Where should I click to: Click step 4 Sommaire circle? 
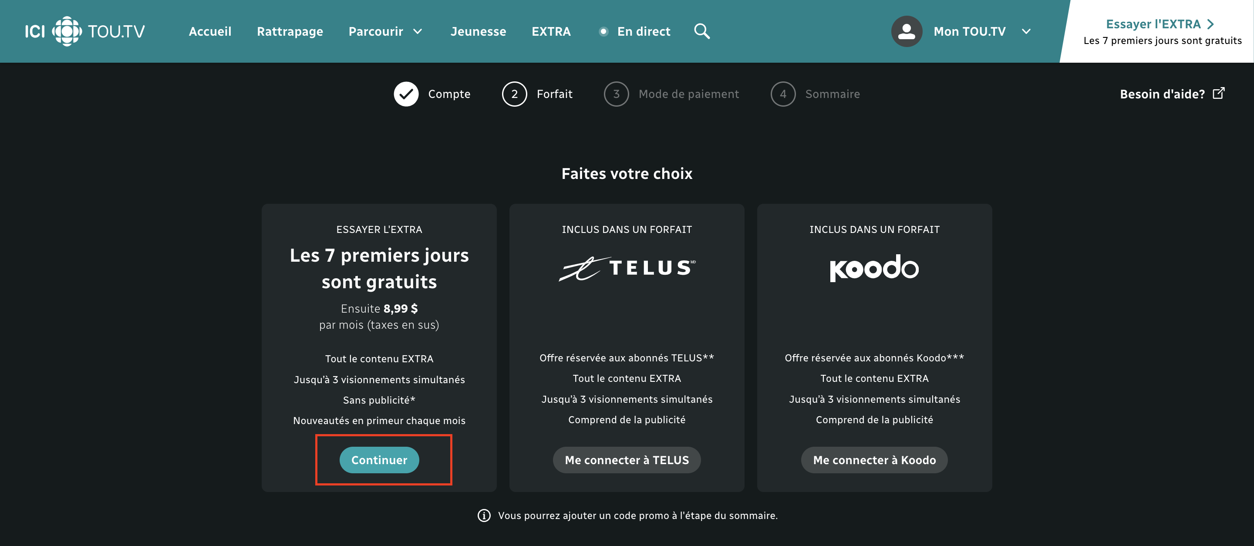(x=782, y=94)
